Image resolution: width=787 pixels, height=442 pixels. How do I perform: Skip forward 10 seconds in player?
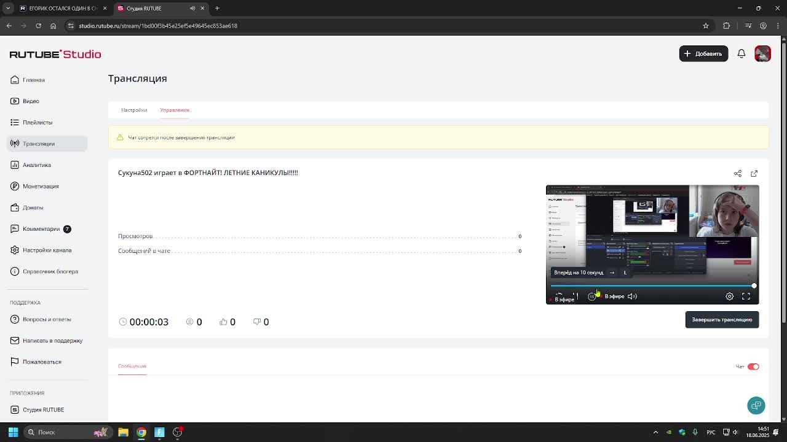[591, 297]
